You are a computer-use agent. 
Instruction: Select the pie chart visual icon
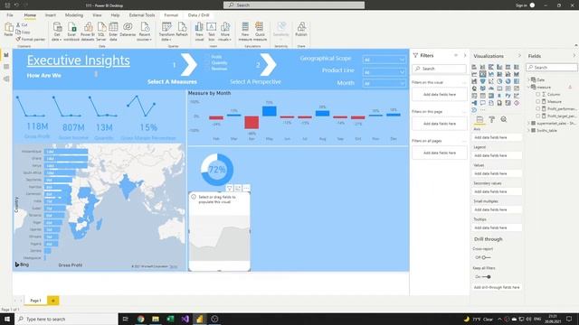(499, 81)
